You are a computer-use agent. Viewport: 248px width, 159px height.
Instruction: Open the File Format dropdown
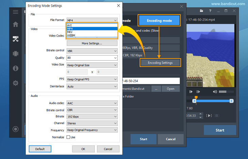coord(92,20)
